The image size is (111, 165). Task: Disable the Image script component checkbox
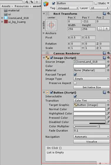point(51,58)
